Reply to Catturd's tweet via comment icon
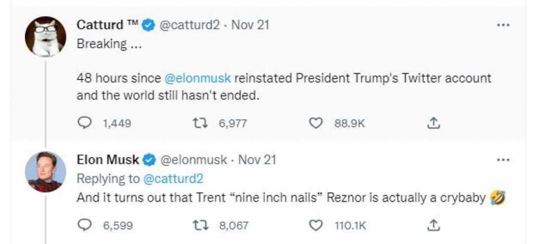The height and width of the screenshot is (244, 533). click(x=84, y=123)
